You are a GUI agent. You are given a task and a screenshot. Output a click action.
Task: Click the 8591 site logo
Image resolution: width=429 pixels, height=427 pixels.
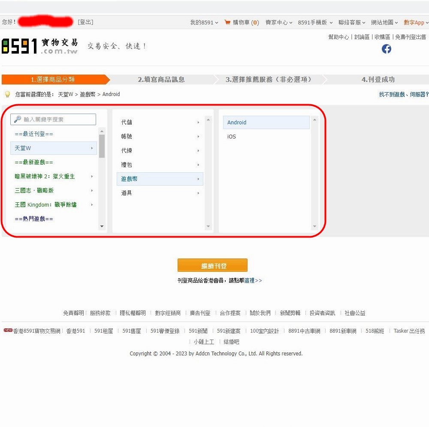40,46
